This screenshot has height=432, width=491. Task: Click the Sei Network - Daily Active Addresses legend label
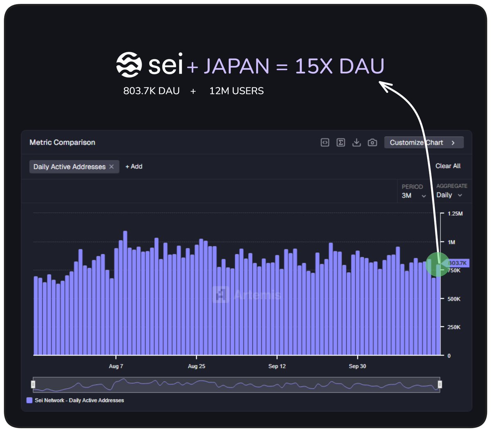(x=79, y=401)
